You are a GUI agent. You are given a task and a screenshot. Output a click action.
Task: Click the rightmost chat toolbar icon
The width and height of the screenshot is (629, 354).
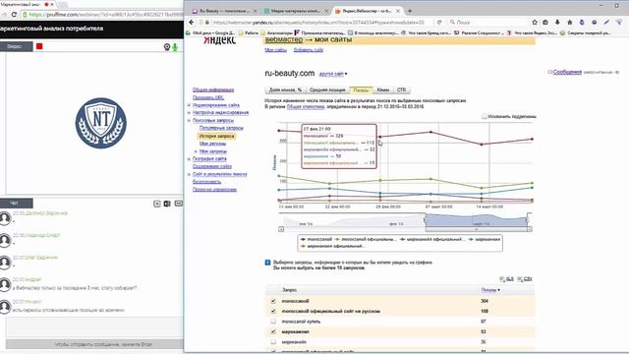[179, 204]
